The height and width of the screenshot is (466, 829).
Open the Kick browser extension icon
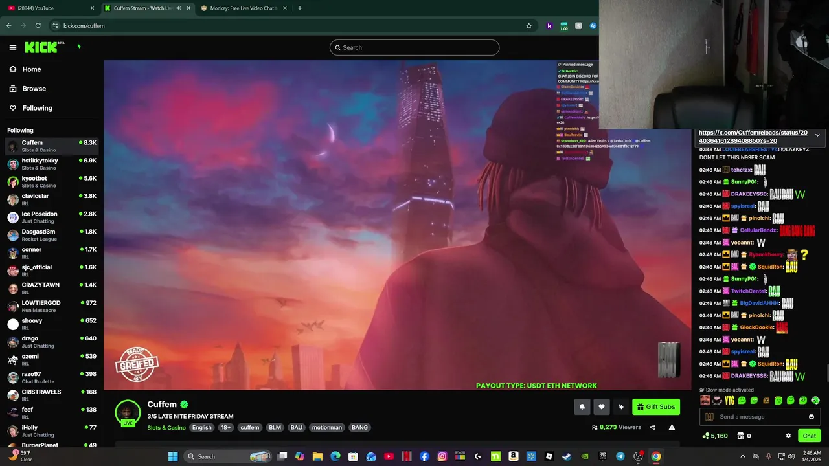click(549, 26)
